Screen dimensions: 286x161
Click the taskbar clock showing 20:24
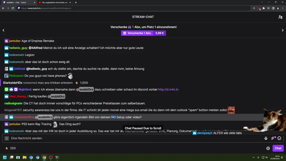(277, 157)
